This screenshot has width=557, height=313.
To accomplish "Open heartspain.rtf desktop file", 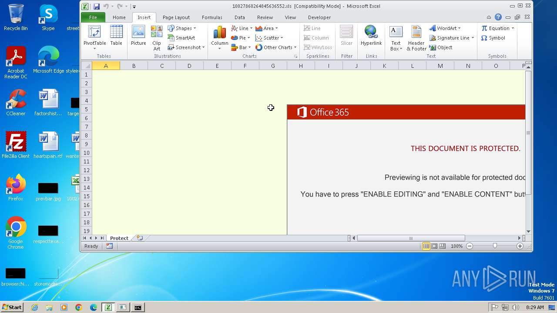I will coord(48,145).
